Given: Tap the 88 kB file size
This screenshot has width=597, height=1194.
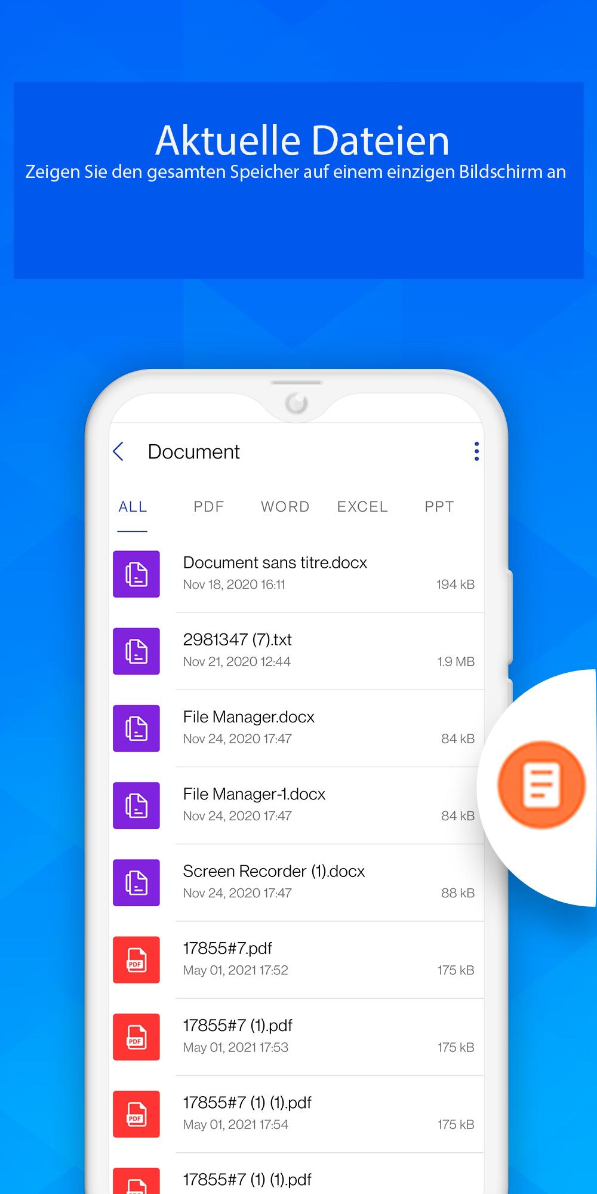Looking at the screenshot, I should coord(458,893).
